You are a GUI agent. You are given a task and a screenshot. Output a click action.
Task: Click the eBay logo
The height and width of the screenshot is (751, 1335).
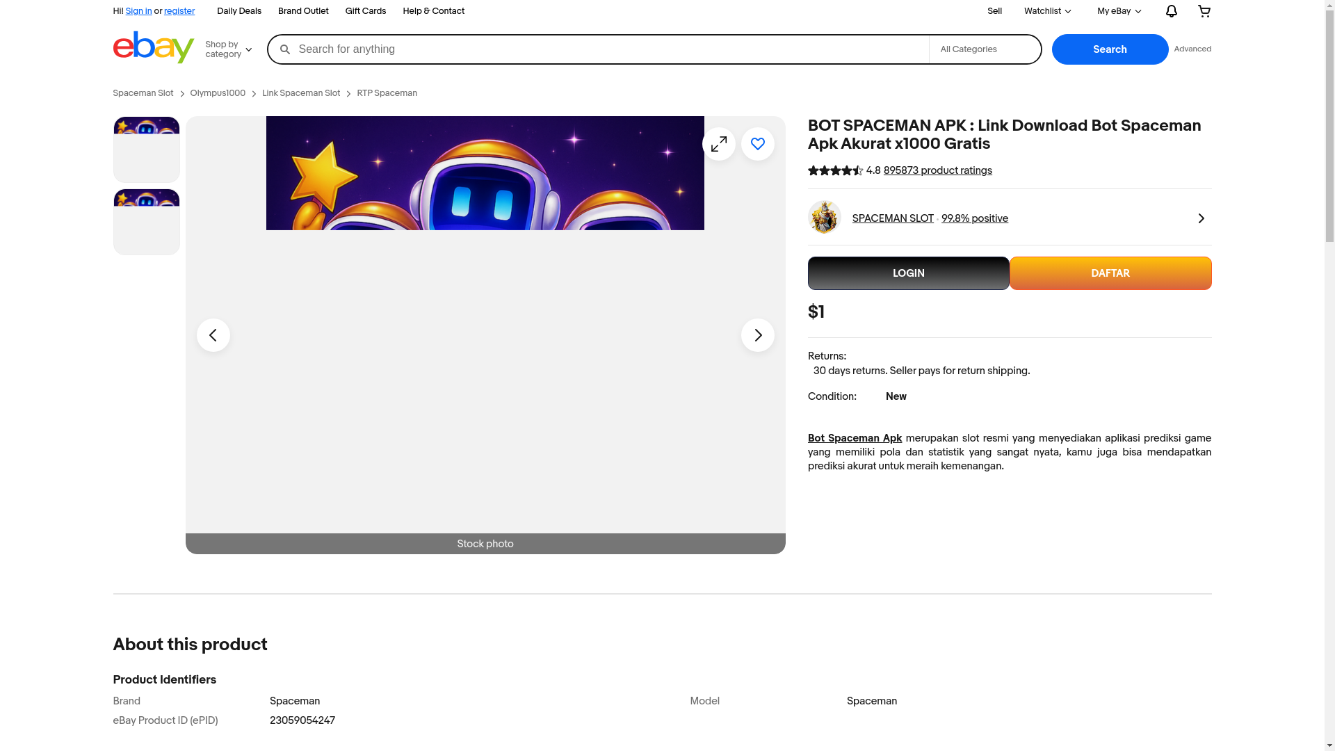(x=153, y=47)
